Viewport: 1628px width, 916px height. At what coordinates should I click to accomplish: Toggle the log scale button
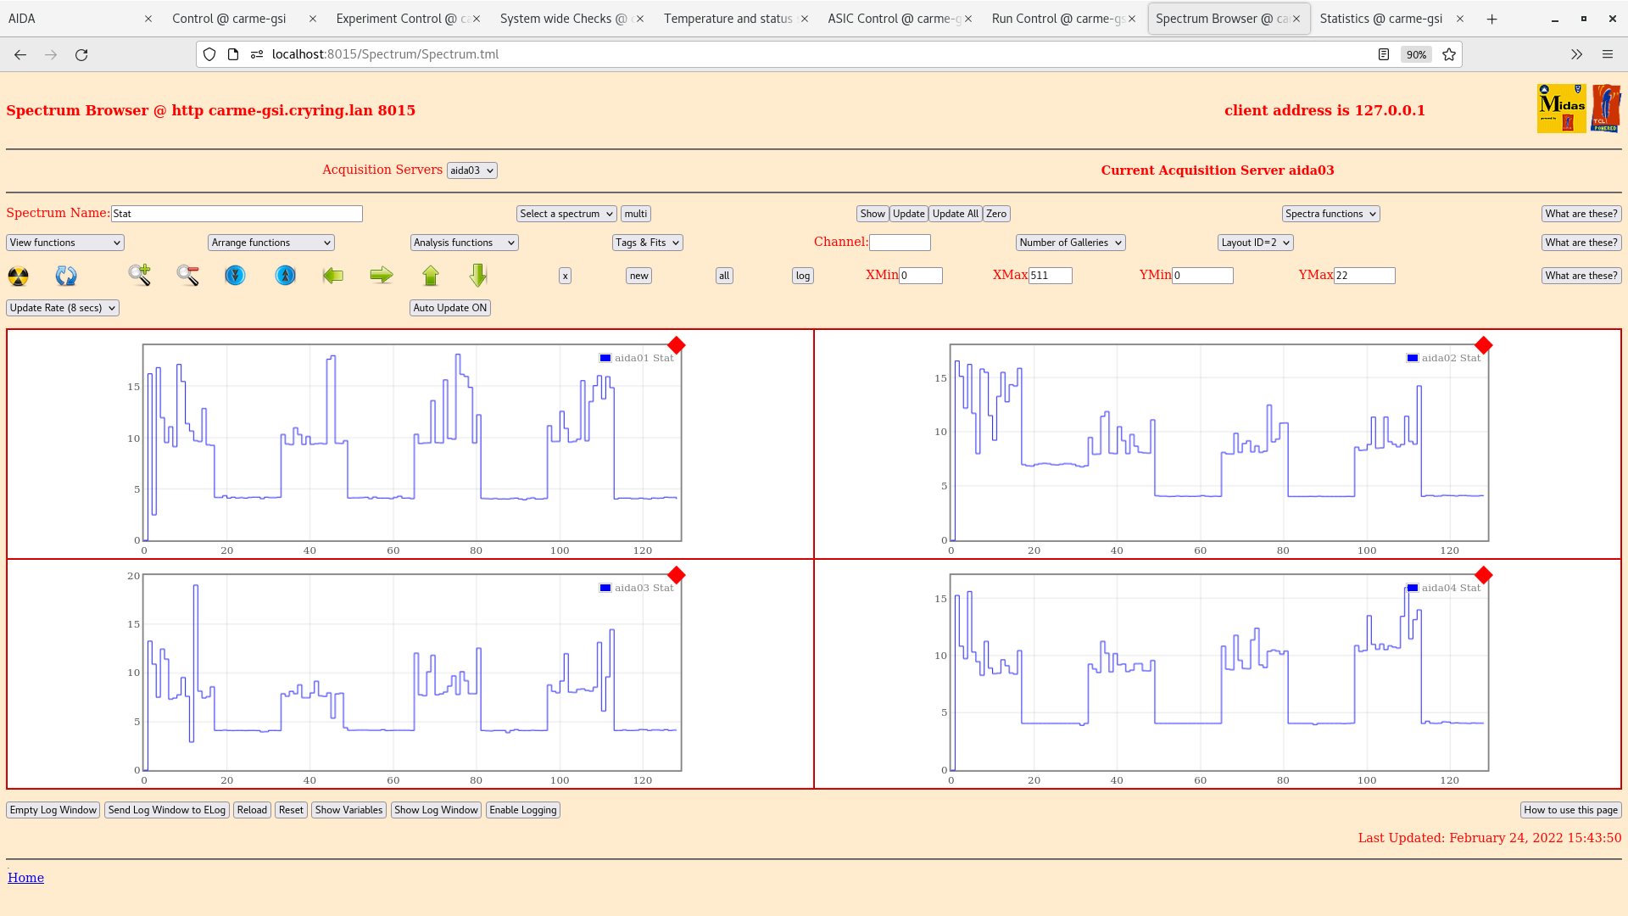(802, 276)
